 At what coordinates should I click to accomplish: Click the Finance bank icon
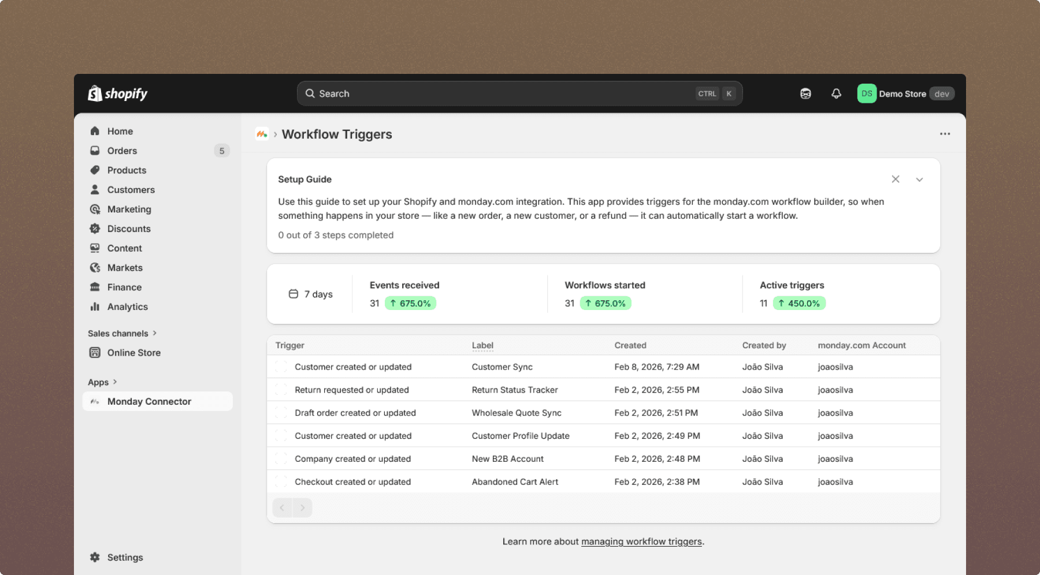tap(95, 287)
